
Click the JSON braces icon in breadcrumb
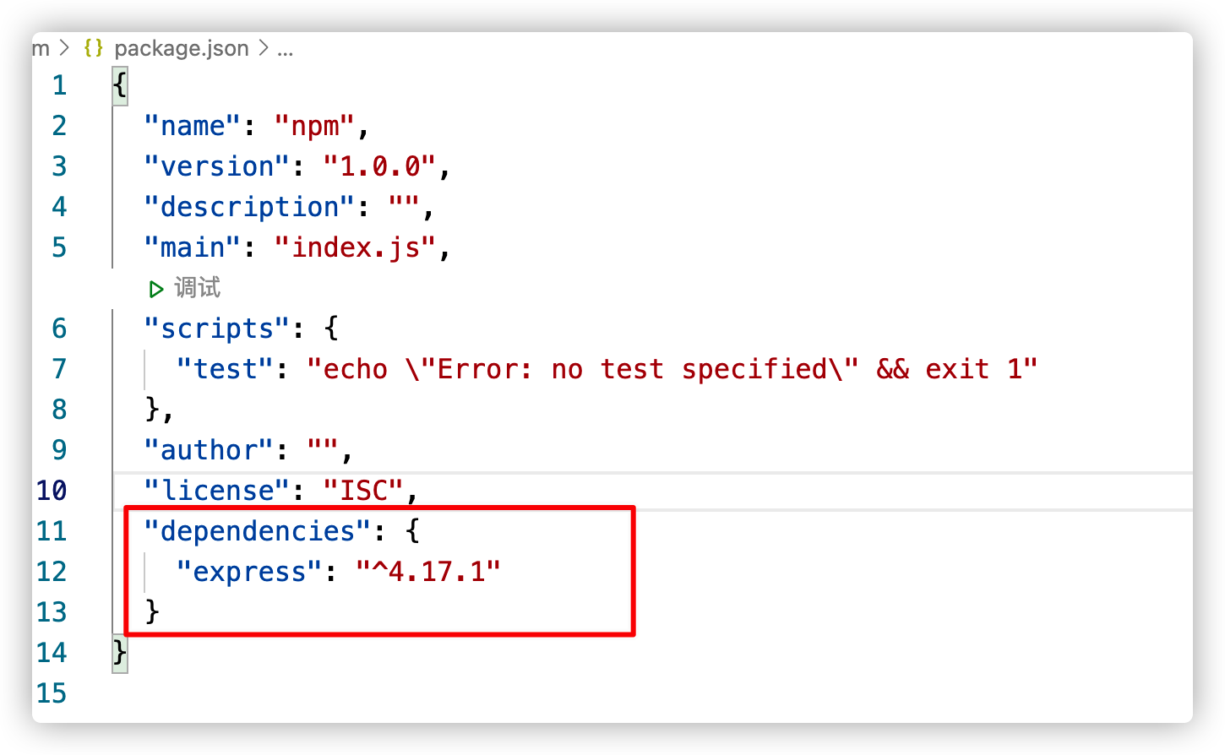[93, 49]
